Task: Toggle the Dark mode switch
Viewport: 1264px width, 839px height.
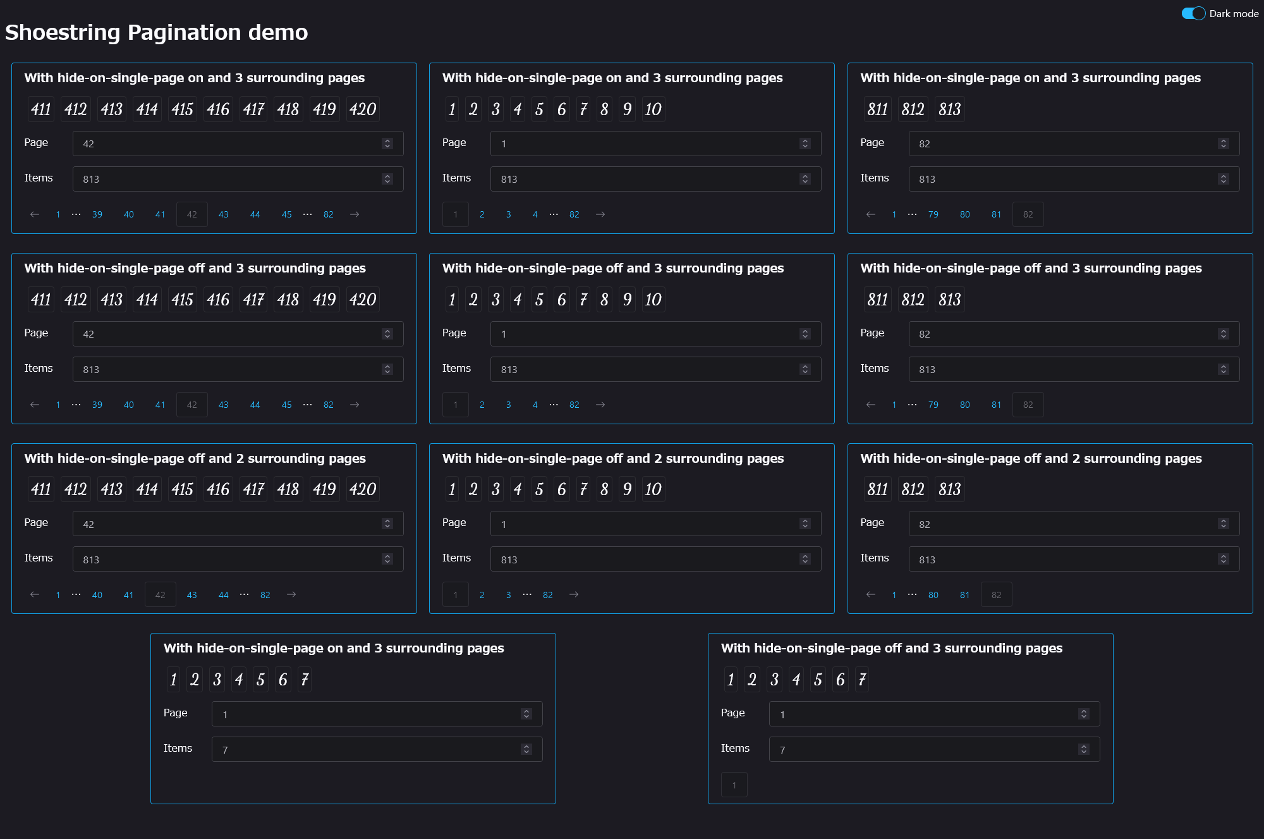Action: 1193,13
